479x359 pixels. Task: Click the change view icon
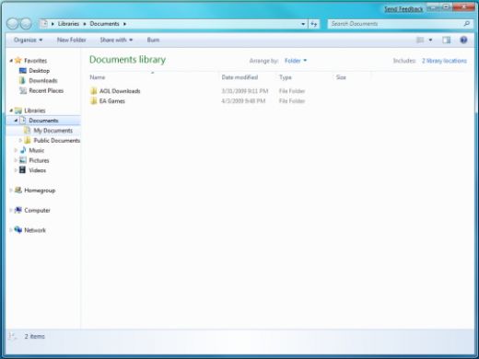[x=420, y=40]
